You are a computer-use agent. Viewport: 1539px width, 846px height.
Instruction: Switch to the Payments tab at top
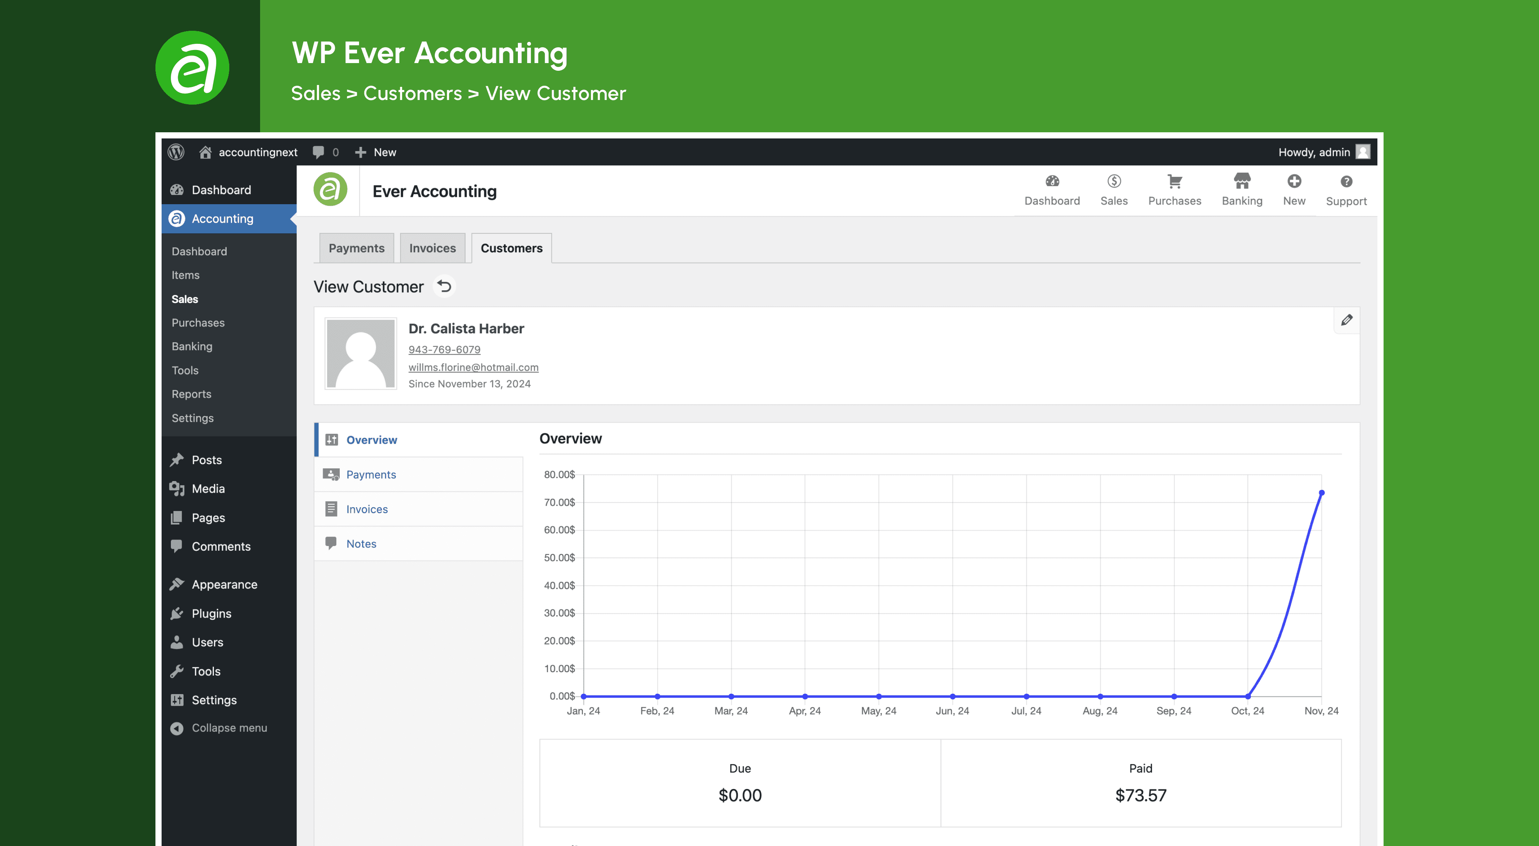point(356,248)
